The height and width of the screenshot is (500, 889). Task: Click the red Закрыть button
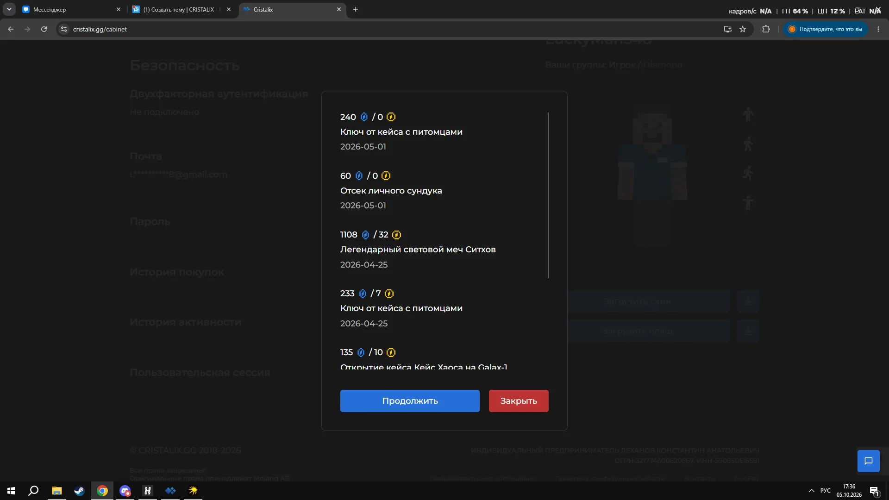point(519,401)
